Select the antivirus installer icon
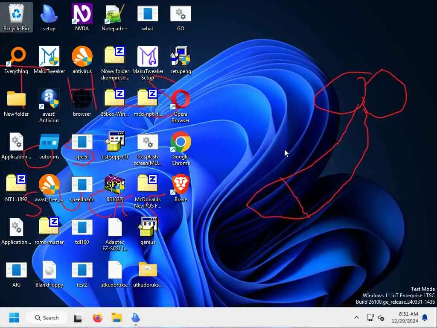This screenshot has height=328, width=437. (x=82, y=60)
